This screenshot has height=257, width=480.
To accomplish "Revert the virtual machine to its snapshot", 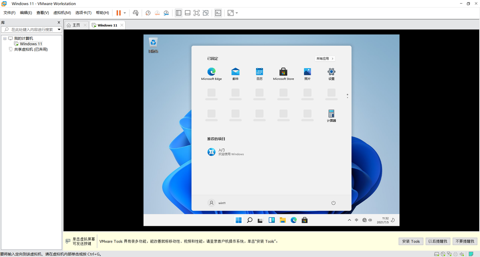I will pyautogui.click(x=157, y=13).
